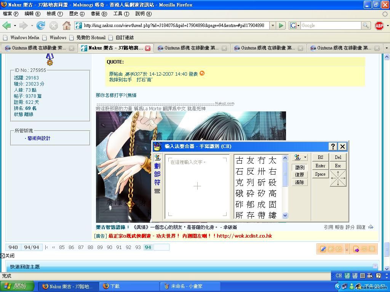Viewport: 390px width, 292px height.
Task: Open the Forward button history dropdown
Action: click(x=32, y=25)
